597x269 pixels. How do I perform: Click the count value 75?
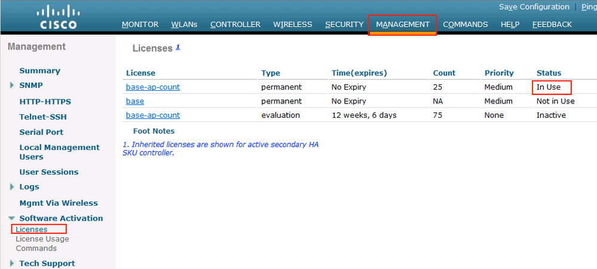pyautogui.click(x=437, y=115)
